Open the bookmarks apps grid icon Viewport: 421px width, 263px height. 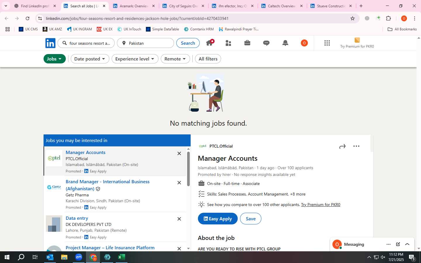8,29
